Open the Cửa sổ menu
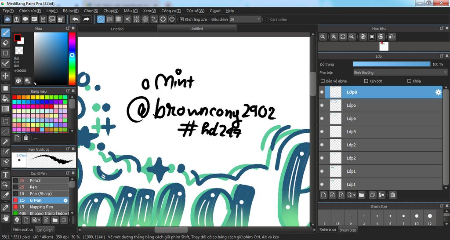450x240 pixels. pyautogui.click(x=196, y=11)
